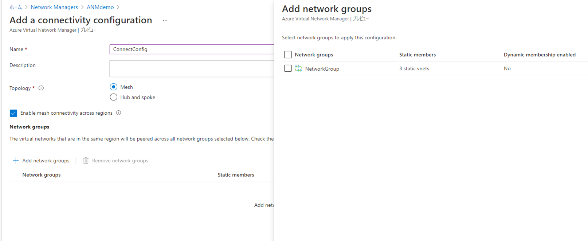Click the Topology info icon
The image size is (588, 241).
(x=41, y=88)
